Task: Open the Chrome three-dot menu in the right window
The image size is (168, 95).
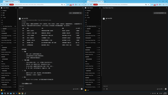Action: click(x=166, y=5)
